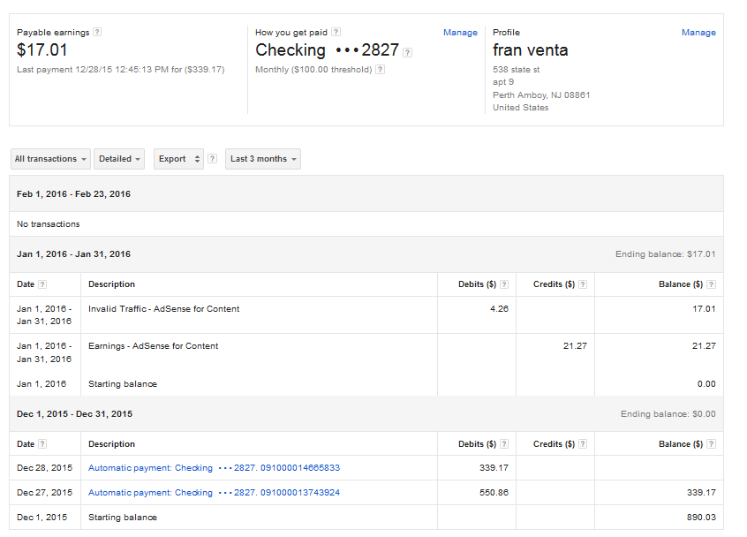This screenshot has width=747, height=537.
Task: Click Manage link for How you get paid
Action: pyautogui.click(x=460, y=33)
